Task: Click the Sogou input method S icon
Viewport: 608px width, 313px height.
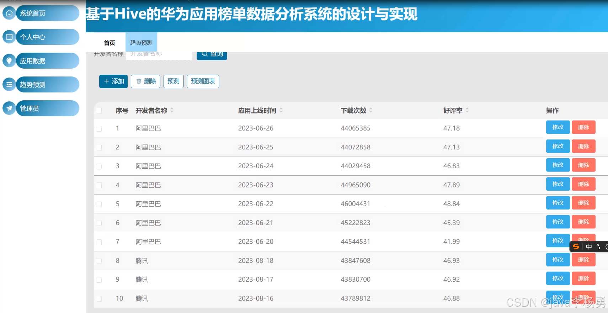Action: 576,246
